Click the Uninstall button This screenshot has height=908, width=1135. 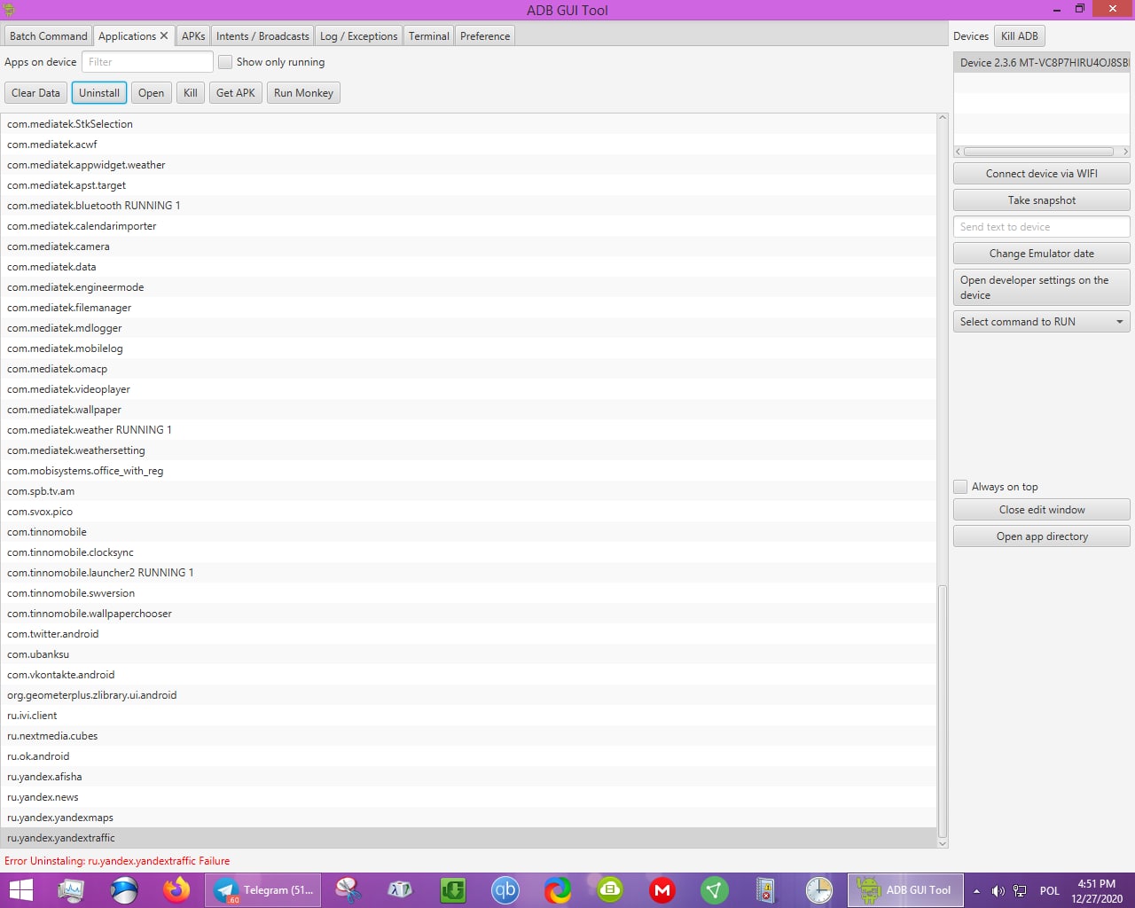point(99,93)
